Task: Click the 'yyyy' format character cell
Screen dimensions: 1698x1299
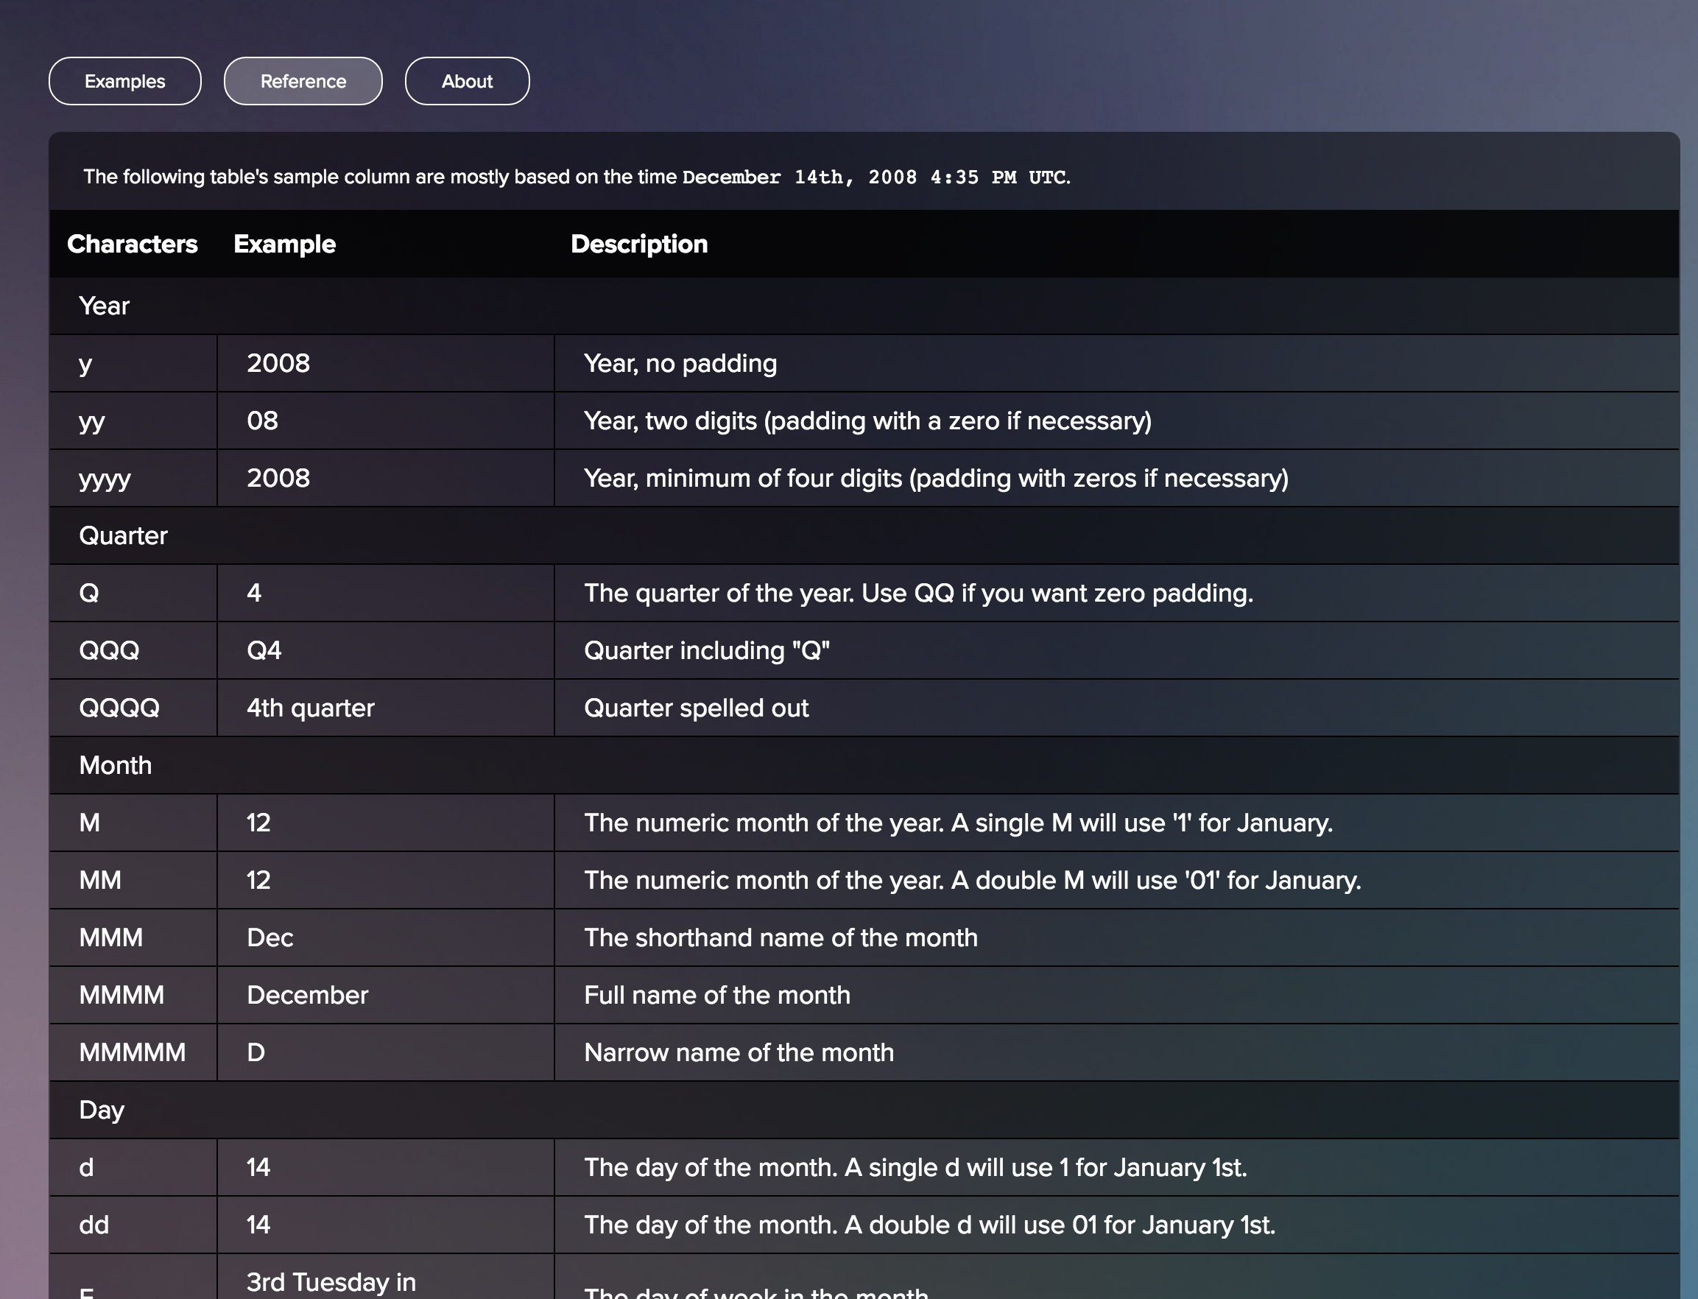Action: (x=105, y=478)
